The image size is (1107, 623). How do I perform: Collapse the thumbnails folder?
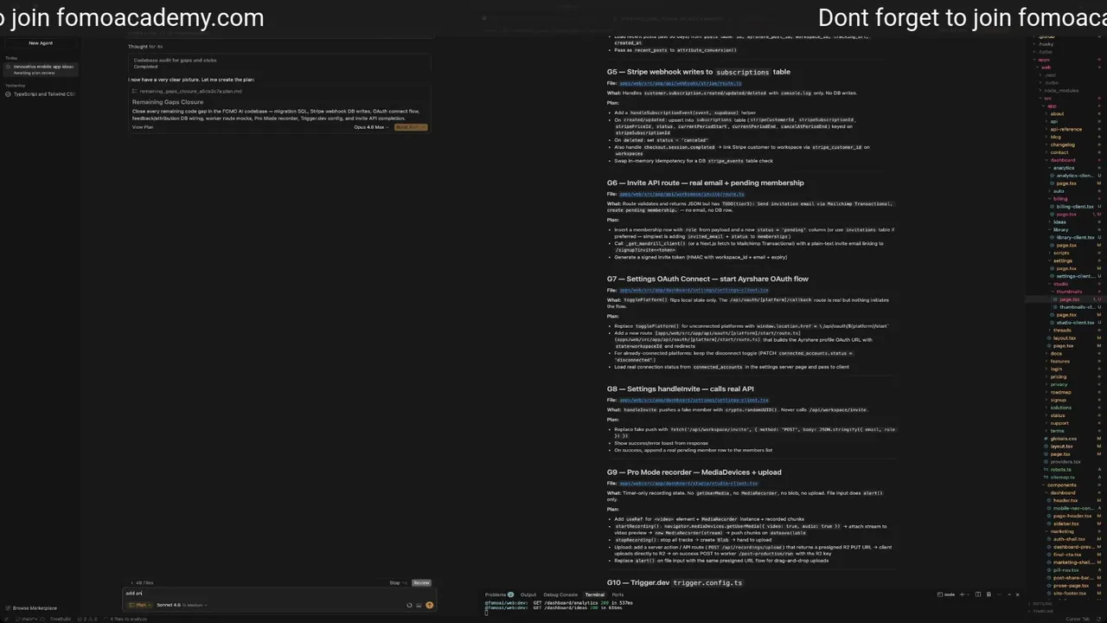pos(1069,292)
